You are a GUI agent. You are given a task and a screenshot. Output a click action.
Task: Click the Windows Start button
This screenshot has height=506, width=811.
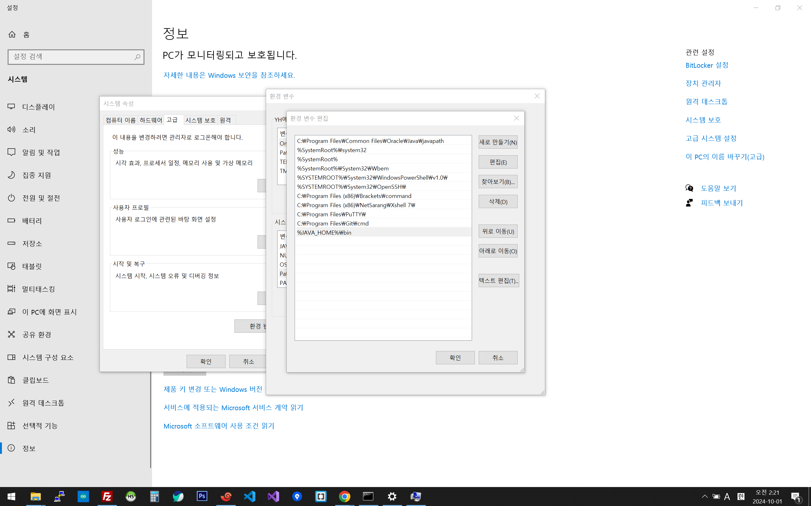[11, 496]
